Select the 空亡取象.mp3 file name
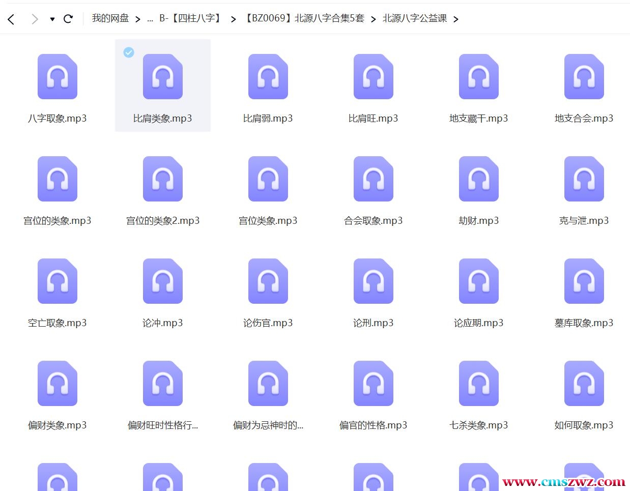This screenshot has width=630, height=491. [x=58, y=323]
